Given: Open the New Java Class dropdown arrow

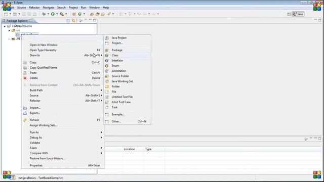Looking at the screenshot, I should (84, 14).
